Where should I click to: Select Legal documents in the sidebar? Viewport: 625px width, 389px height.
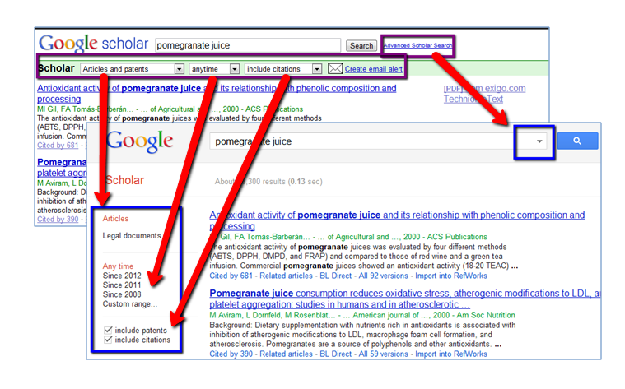[x=132, y=236]
